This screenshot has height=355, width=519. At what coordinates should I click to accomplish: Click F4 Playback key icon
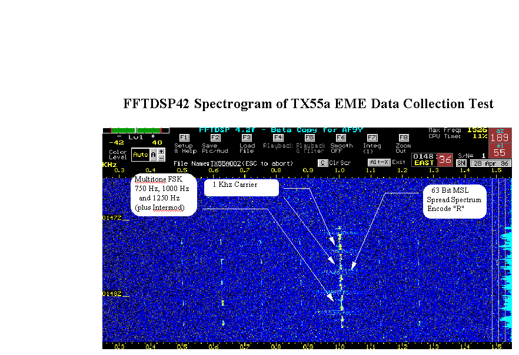[x=278, y=137]
